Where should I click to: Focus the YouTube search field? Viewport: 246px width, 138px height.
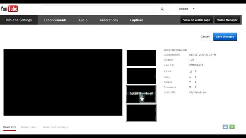tap(98, 9)
